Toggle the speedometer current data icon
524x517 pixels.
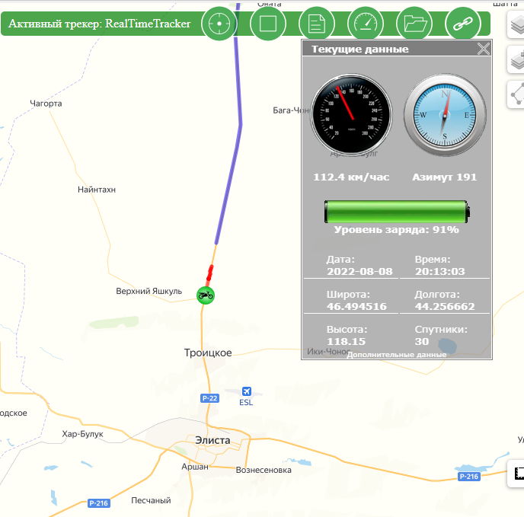click(x=366, y=24)
